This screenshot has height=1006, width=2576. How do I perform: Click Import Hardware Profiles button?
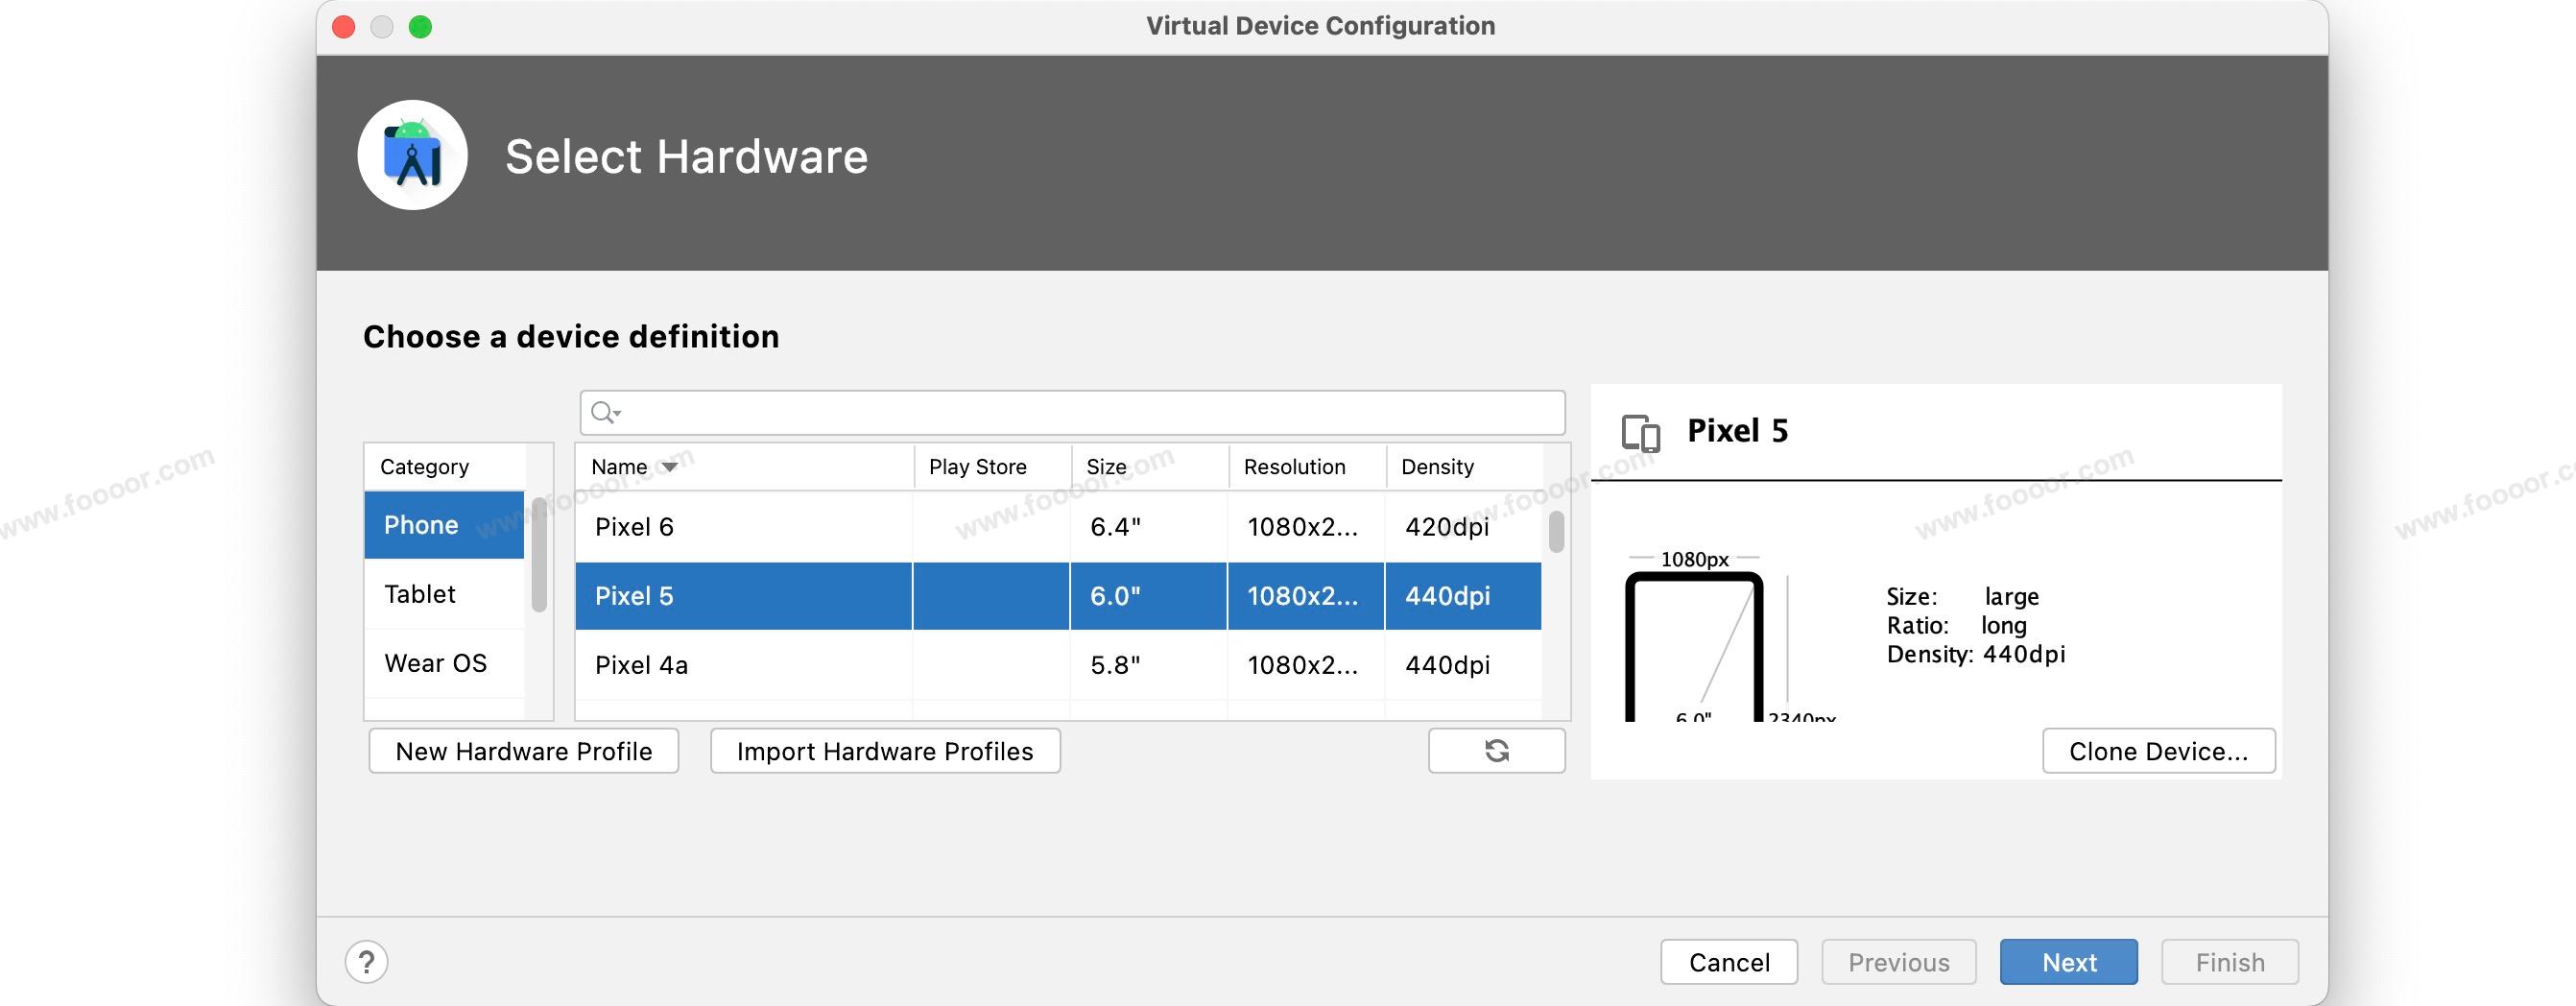tap(884, 751)
